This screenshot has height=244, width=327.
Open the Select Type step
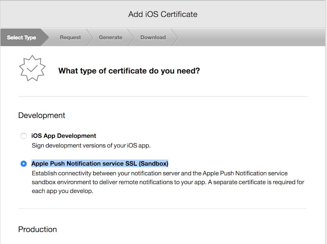tap(21, 38)
